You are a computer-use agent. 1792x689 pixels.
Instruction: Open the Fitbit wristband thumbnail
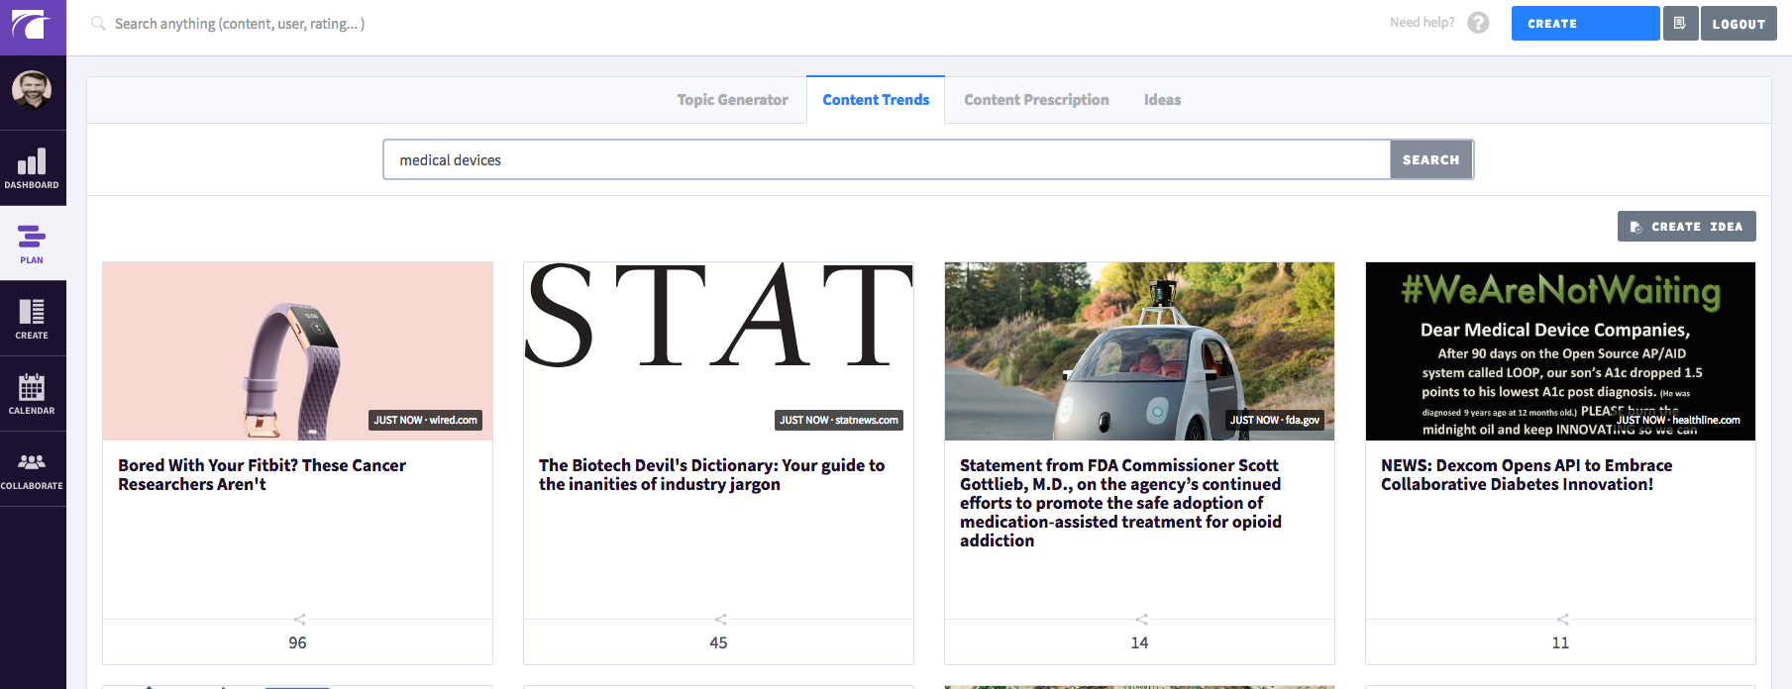[297, 351]
